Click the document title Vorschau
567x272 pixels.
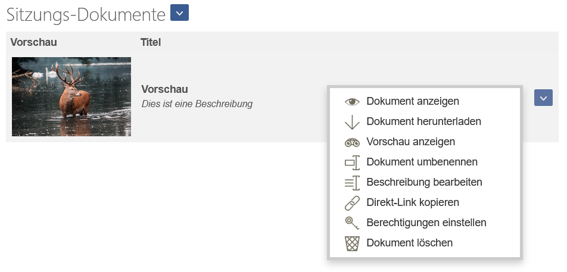click(164, 89)
